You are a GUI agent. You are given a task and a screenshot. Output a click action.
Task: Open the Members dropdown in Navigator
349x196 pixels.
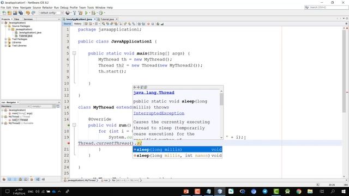coord(16,107)
